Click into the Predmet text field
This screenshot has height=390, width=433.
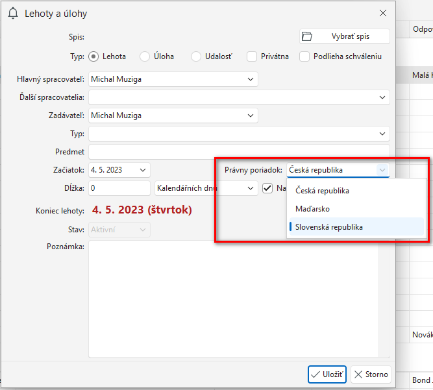click(239, 152)
